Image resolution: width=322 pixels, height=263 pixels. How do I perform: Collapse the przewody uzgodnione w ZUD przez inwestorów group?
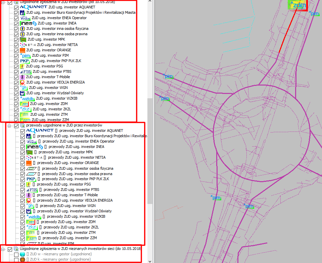(9, 125)
